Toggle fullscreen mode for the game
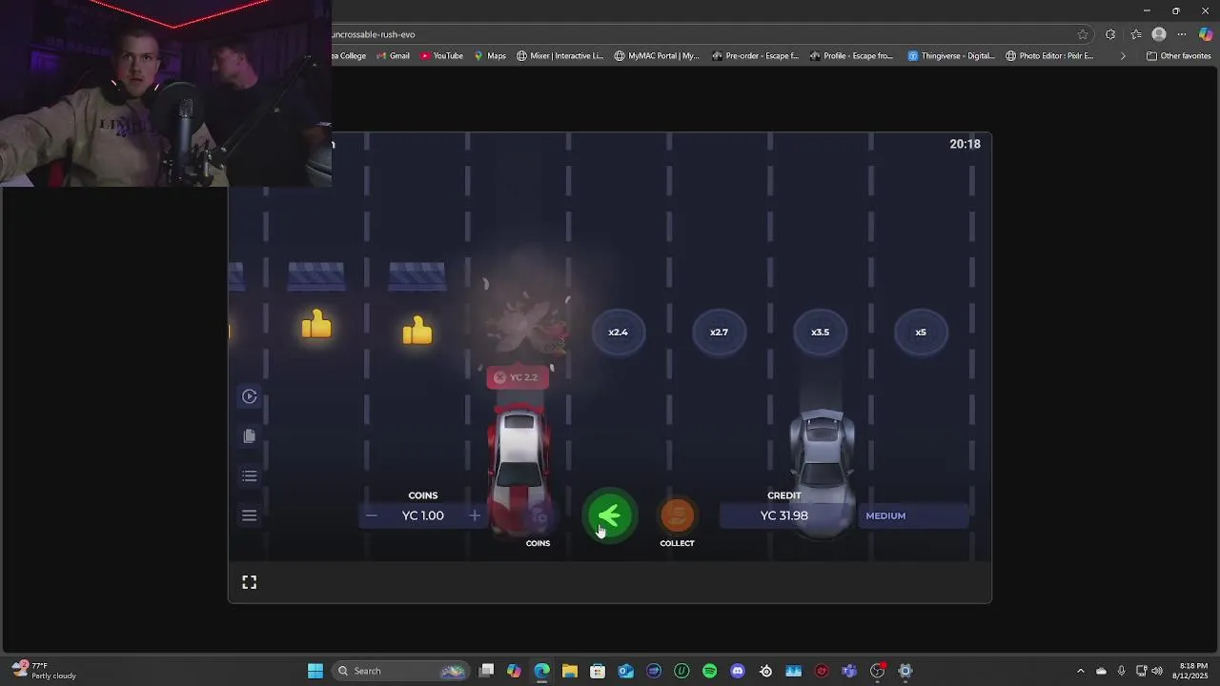 250,582
